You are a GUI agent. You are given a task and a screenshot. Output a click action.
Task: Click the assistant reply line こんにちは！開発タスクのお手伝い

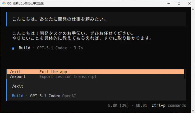[x=73, y=33]
